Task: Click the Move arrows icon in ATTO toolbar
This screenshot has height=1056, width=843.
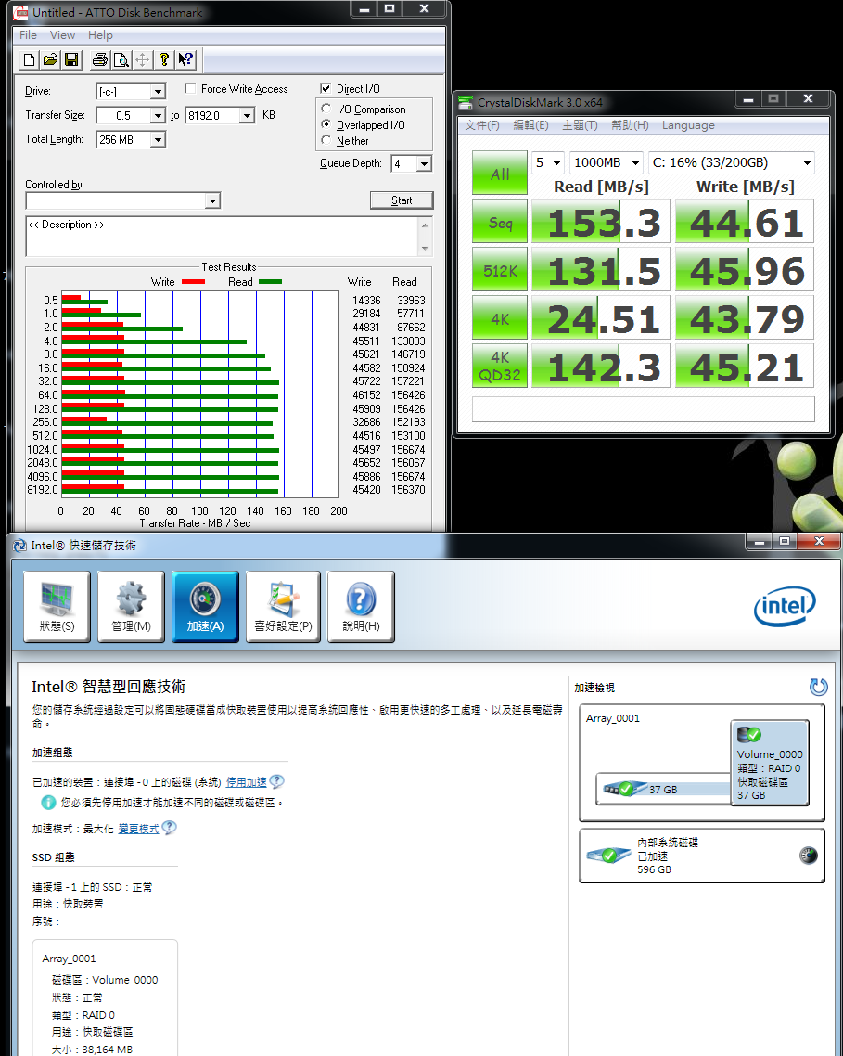Action: click(142, 60)
